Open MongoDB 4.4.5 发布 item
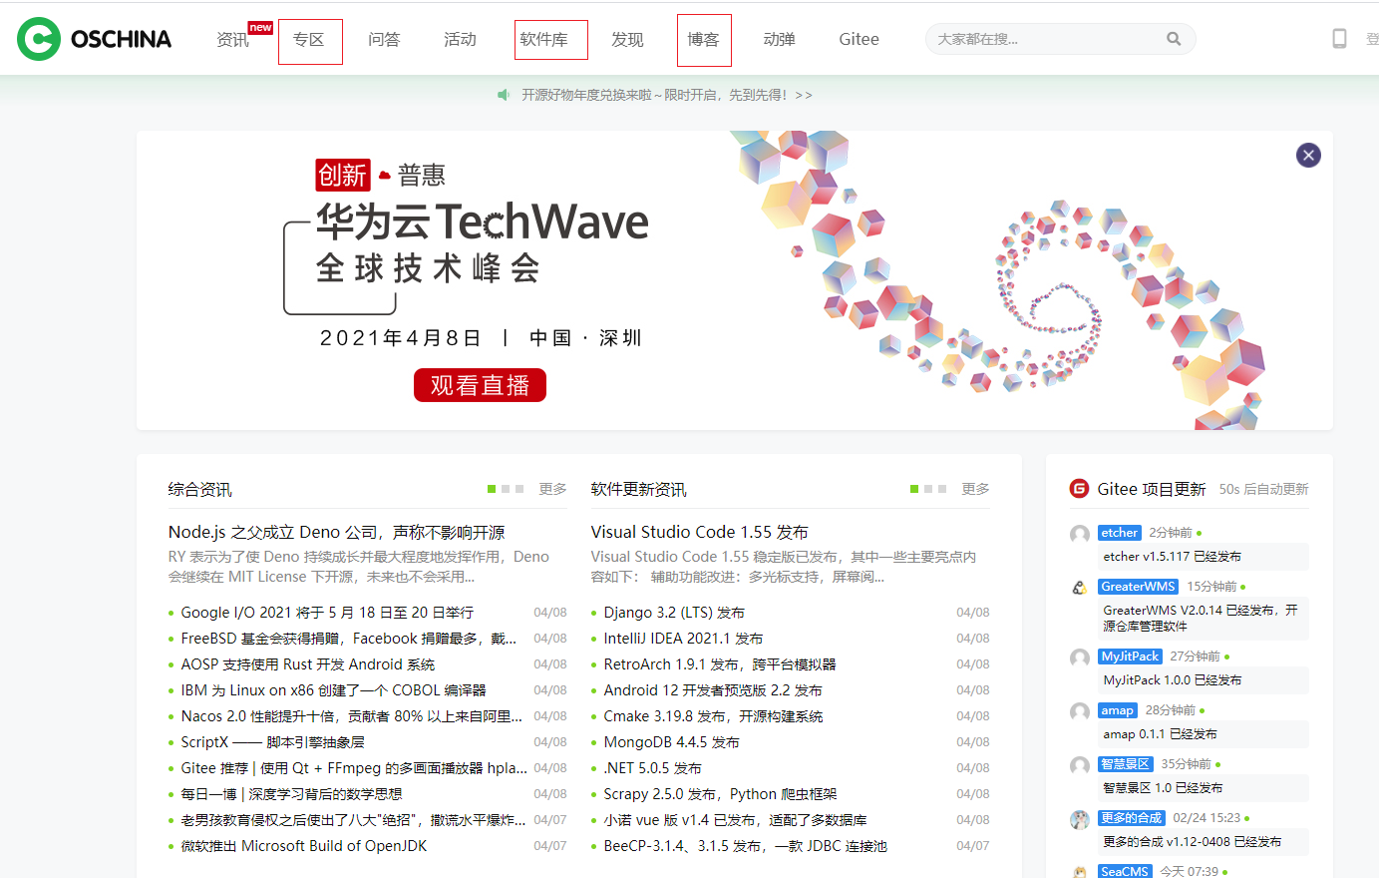 (671, 742)
